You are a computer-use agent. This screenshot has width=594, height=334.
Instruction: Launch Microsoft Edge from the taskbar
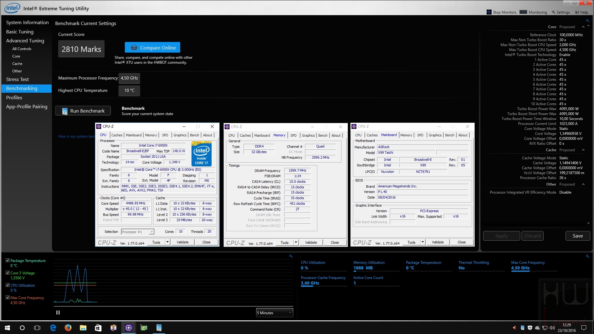click(x=53, y=328)
